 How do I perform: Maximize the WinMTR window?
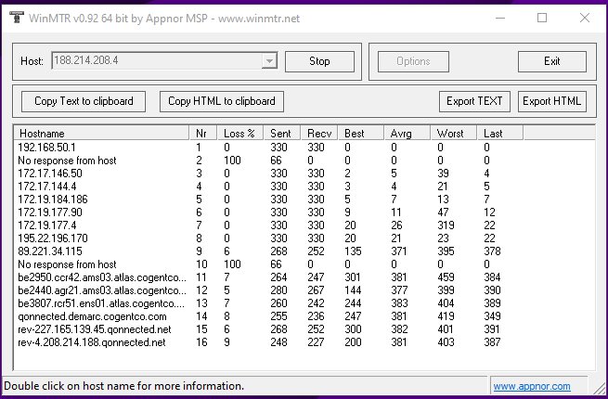[x=542, y=18]
